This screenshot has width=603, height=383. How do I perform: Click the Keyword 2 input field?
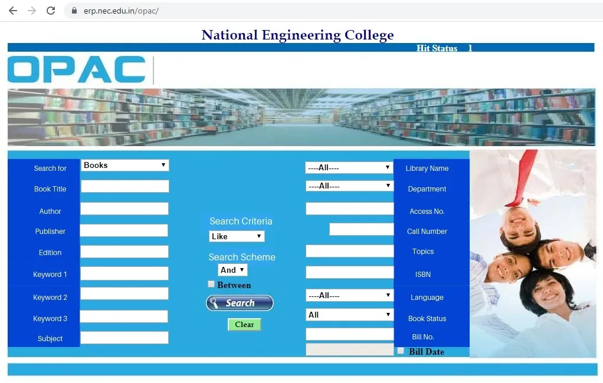point(124,293)
